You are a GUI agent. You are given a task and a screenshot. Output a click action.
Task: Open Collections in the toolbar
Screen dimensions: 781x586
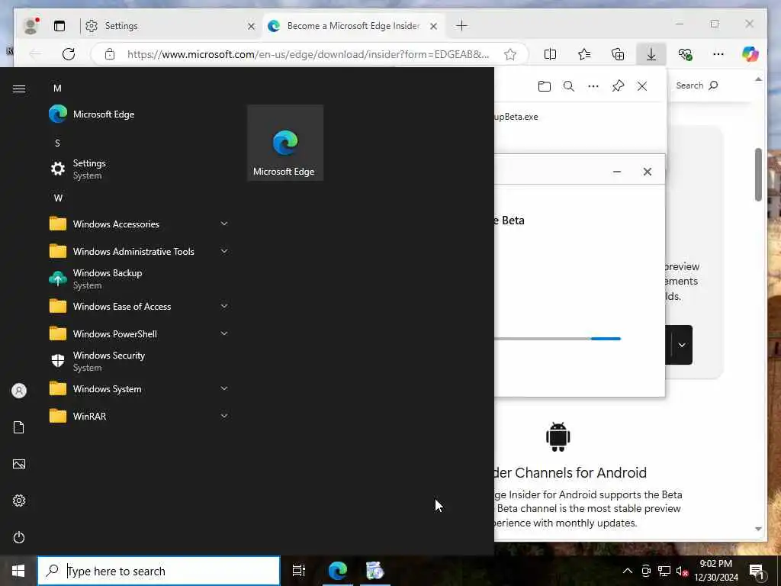[618, 54]
